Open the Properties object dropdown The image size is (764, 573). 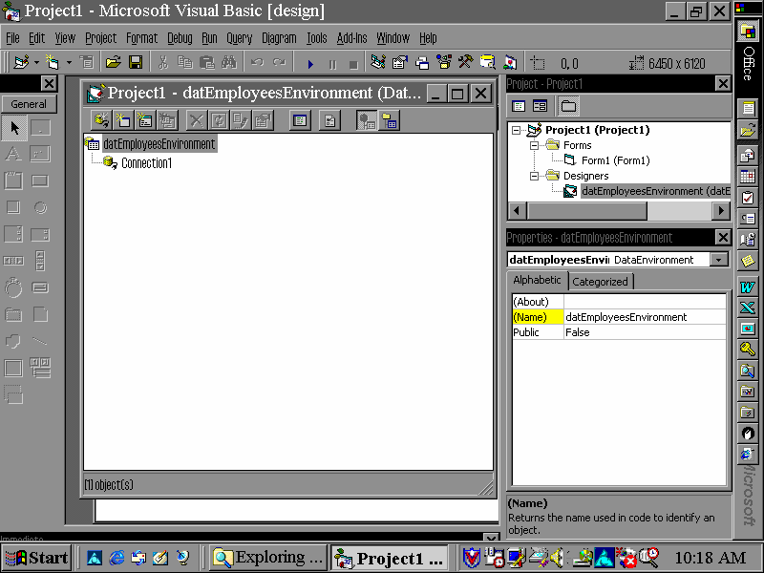click(718, 260)
